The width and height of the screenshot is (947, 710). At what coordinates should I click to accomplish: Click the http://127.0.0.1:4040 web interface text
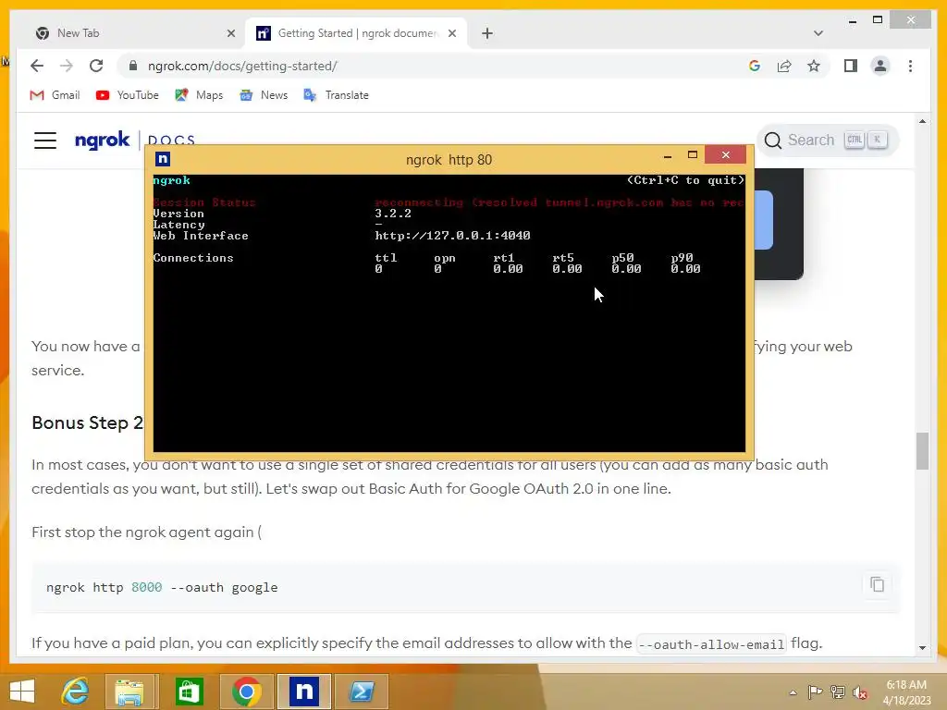[452, 236]
